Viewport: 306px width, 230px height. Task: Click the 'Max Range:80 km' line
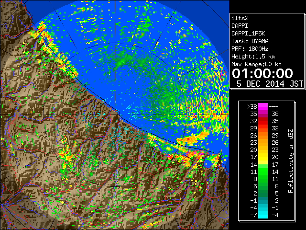(x=256, y=64)
